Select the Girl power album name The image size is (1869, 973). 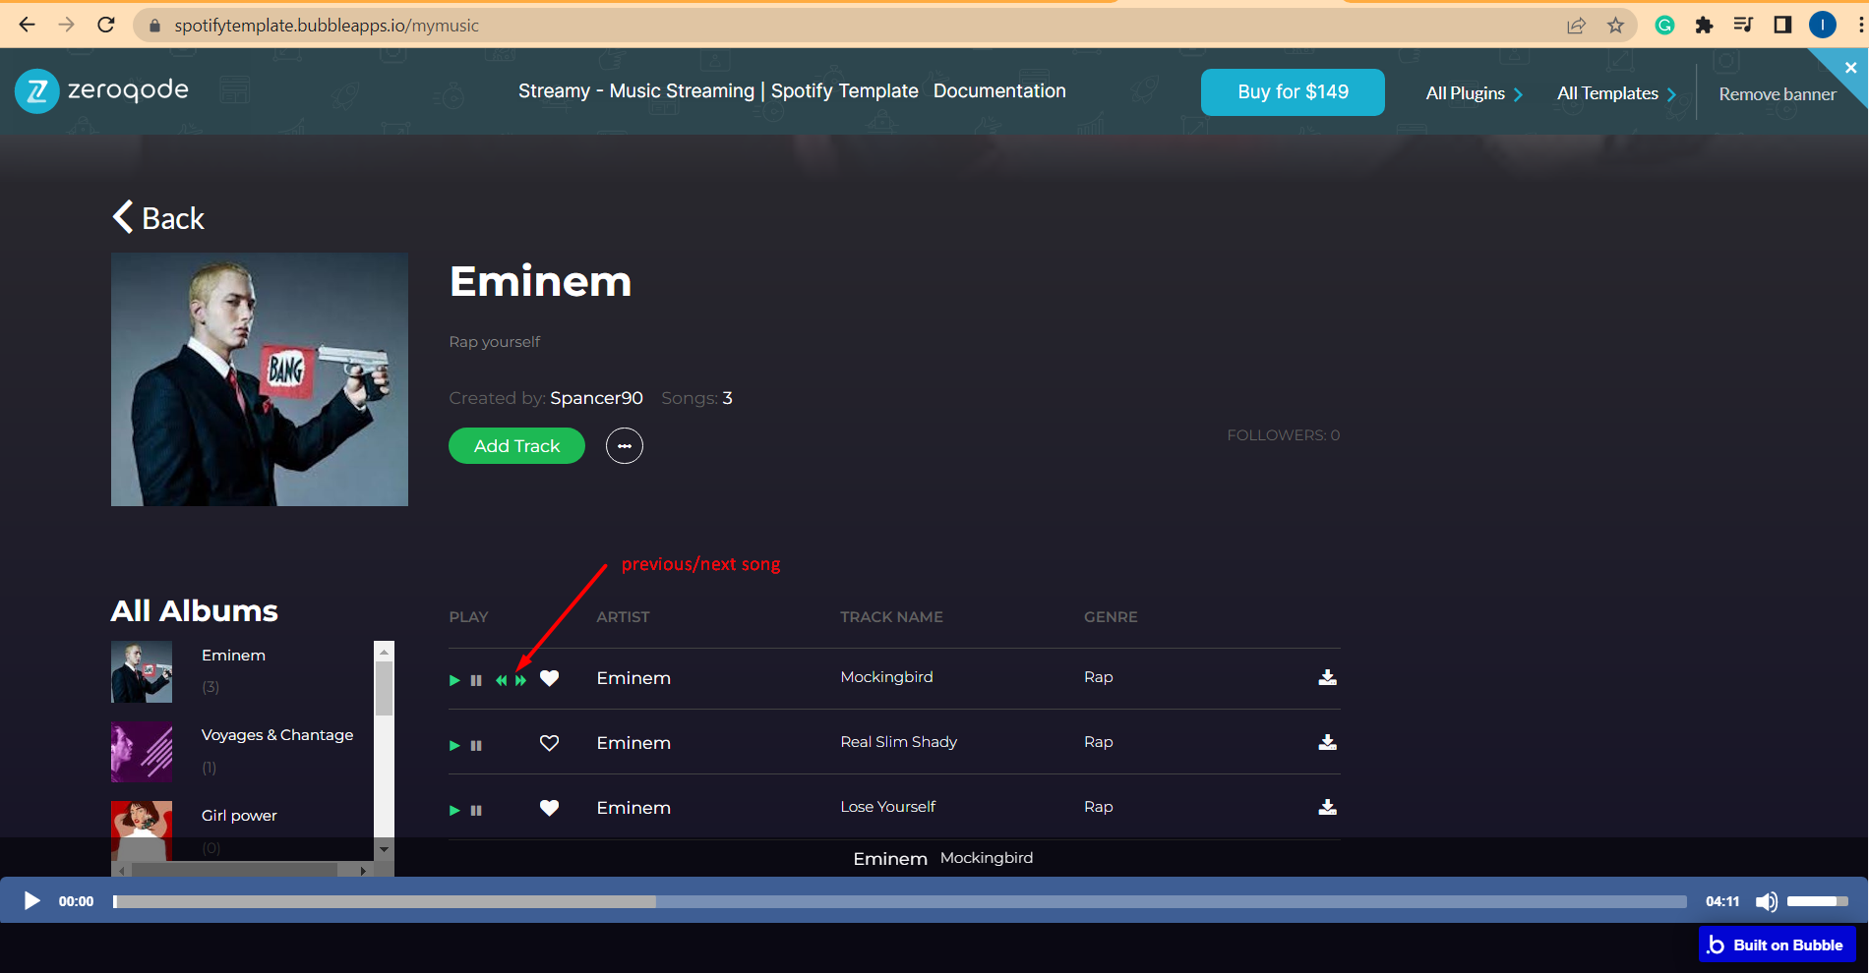tap(239, 816)
